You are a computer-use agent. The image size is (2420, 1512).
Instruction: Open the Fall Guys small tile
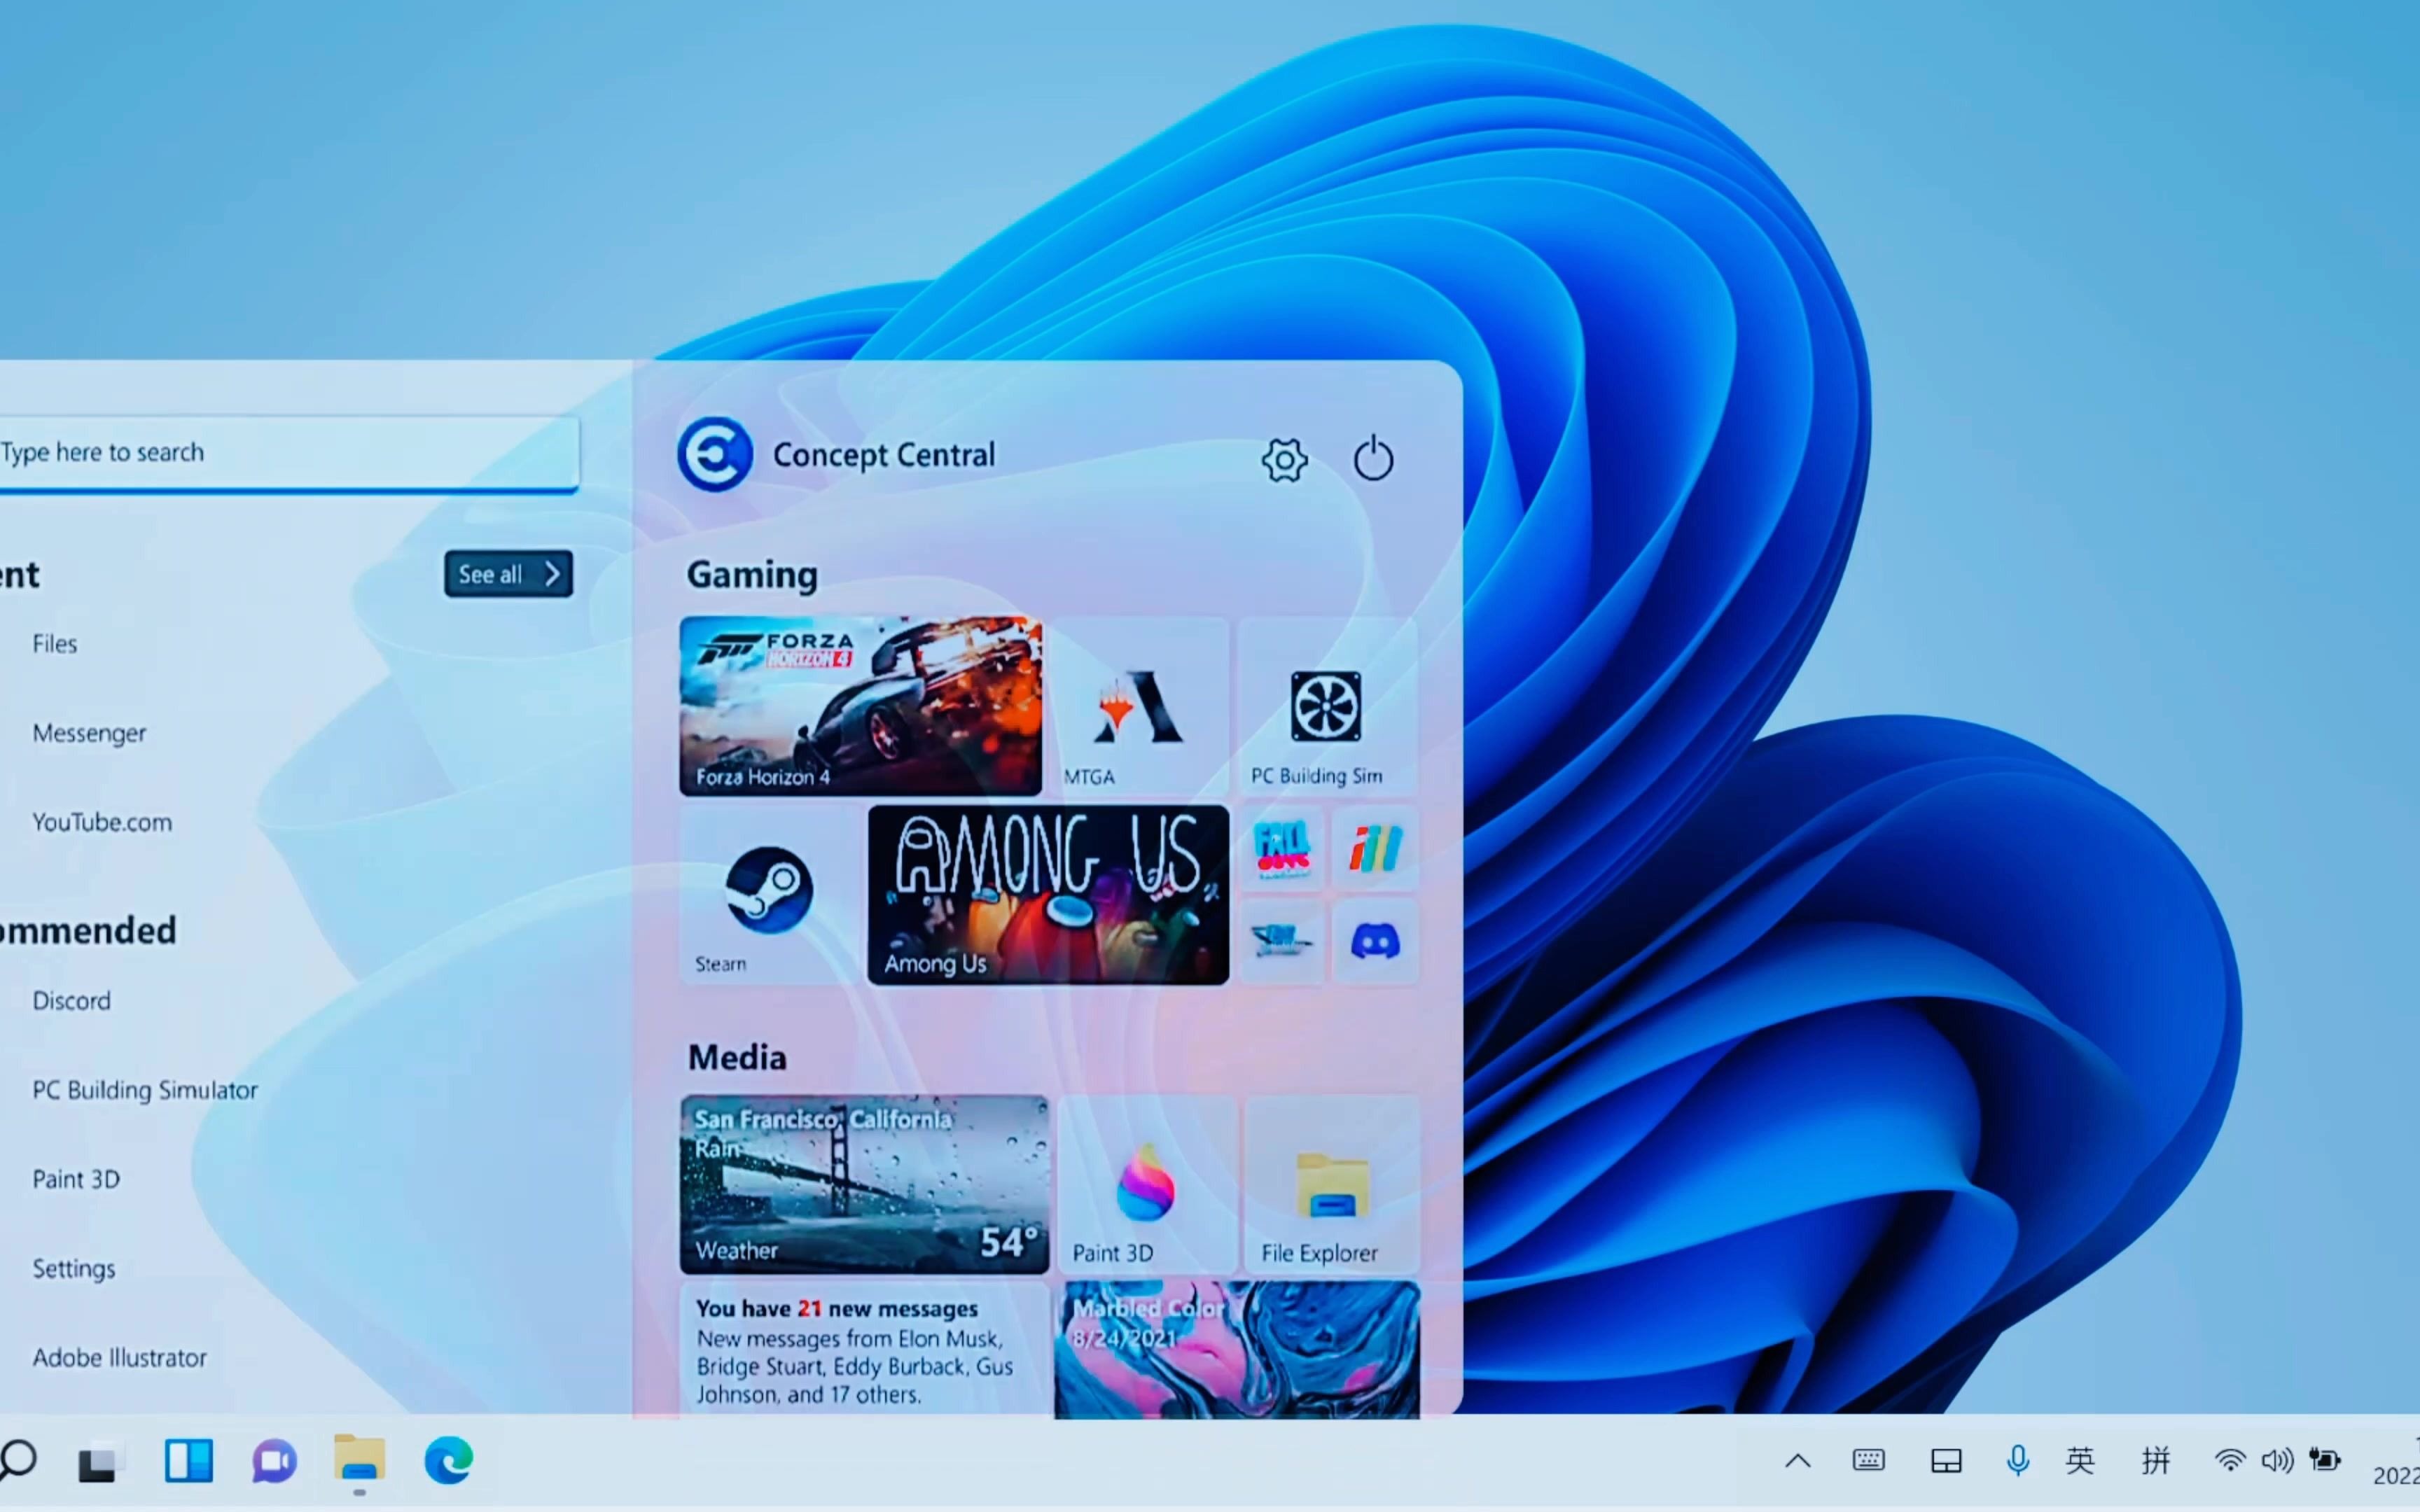(x=1281, y=849)
